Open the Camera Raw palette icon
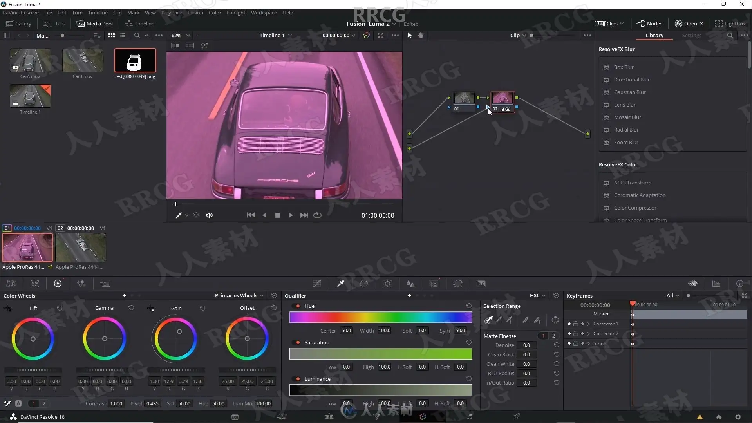 click(11, 284)
